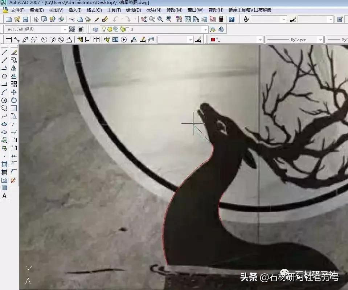Activate the Rectangle drawing tool
Viewport: 348px width, 290px height.
point(4,84)
